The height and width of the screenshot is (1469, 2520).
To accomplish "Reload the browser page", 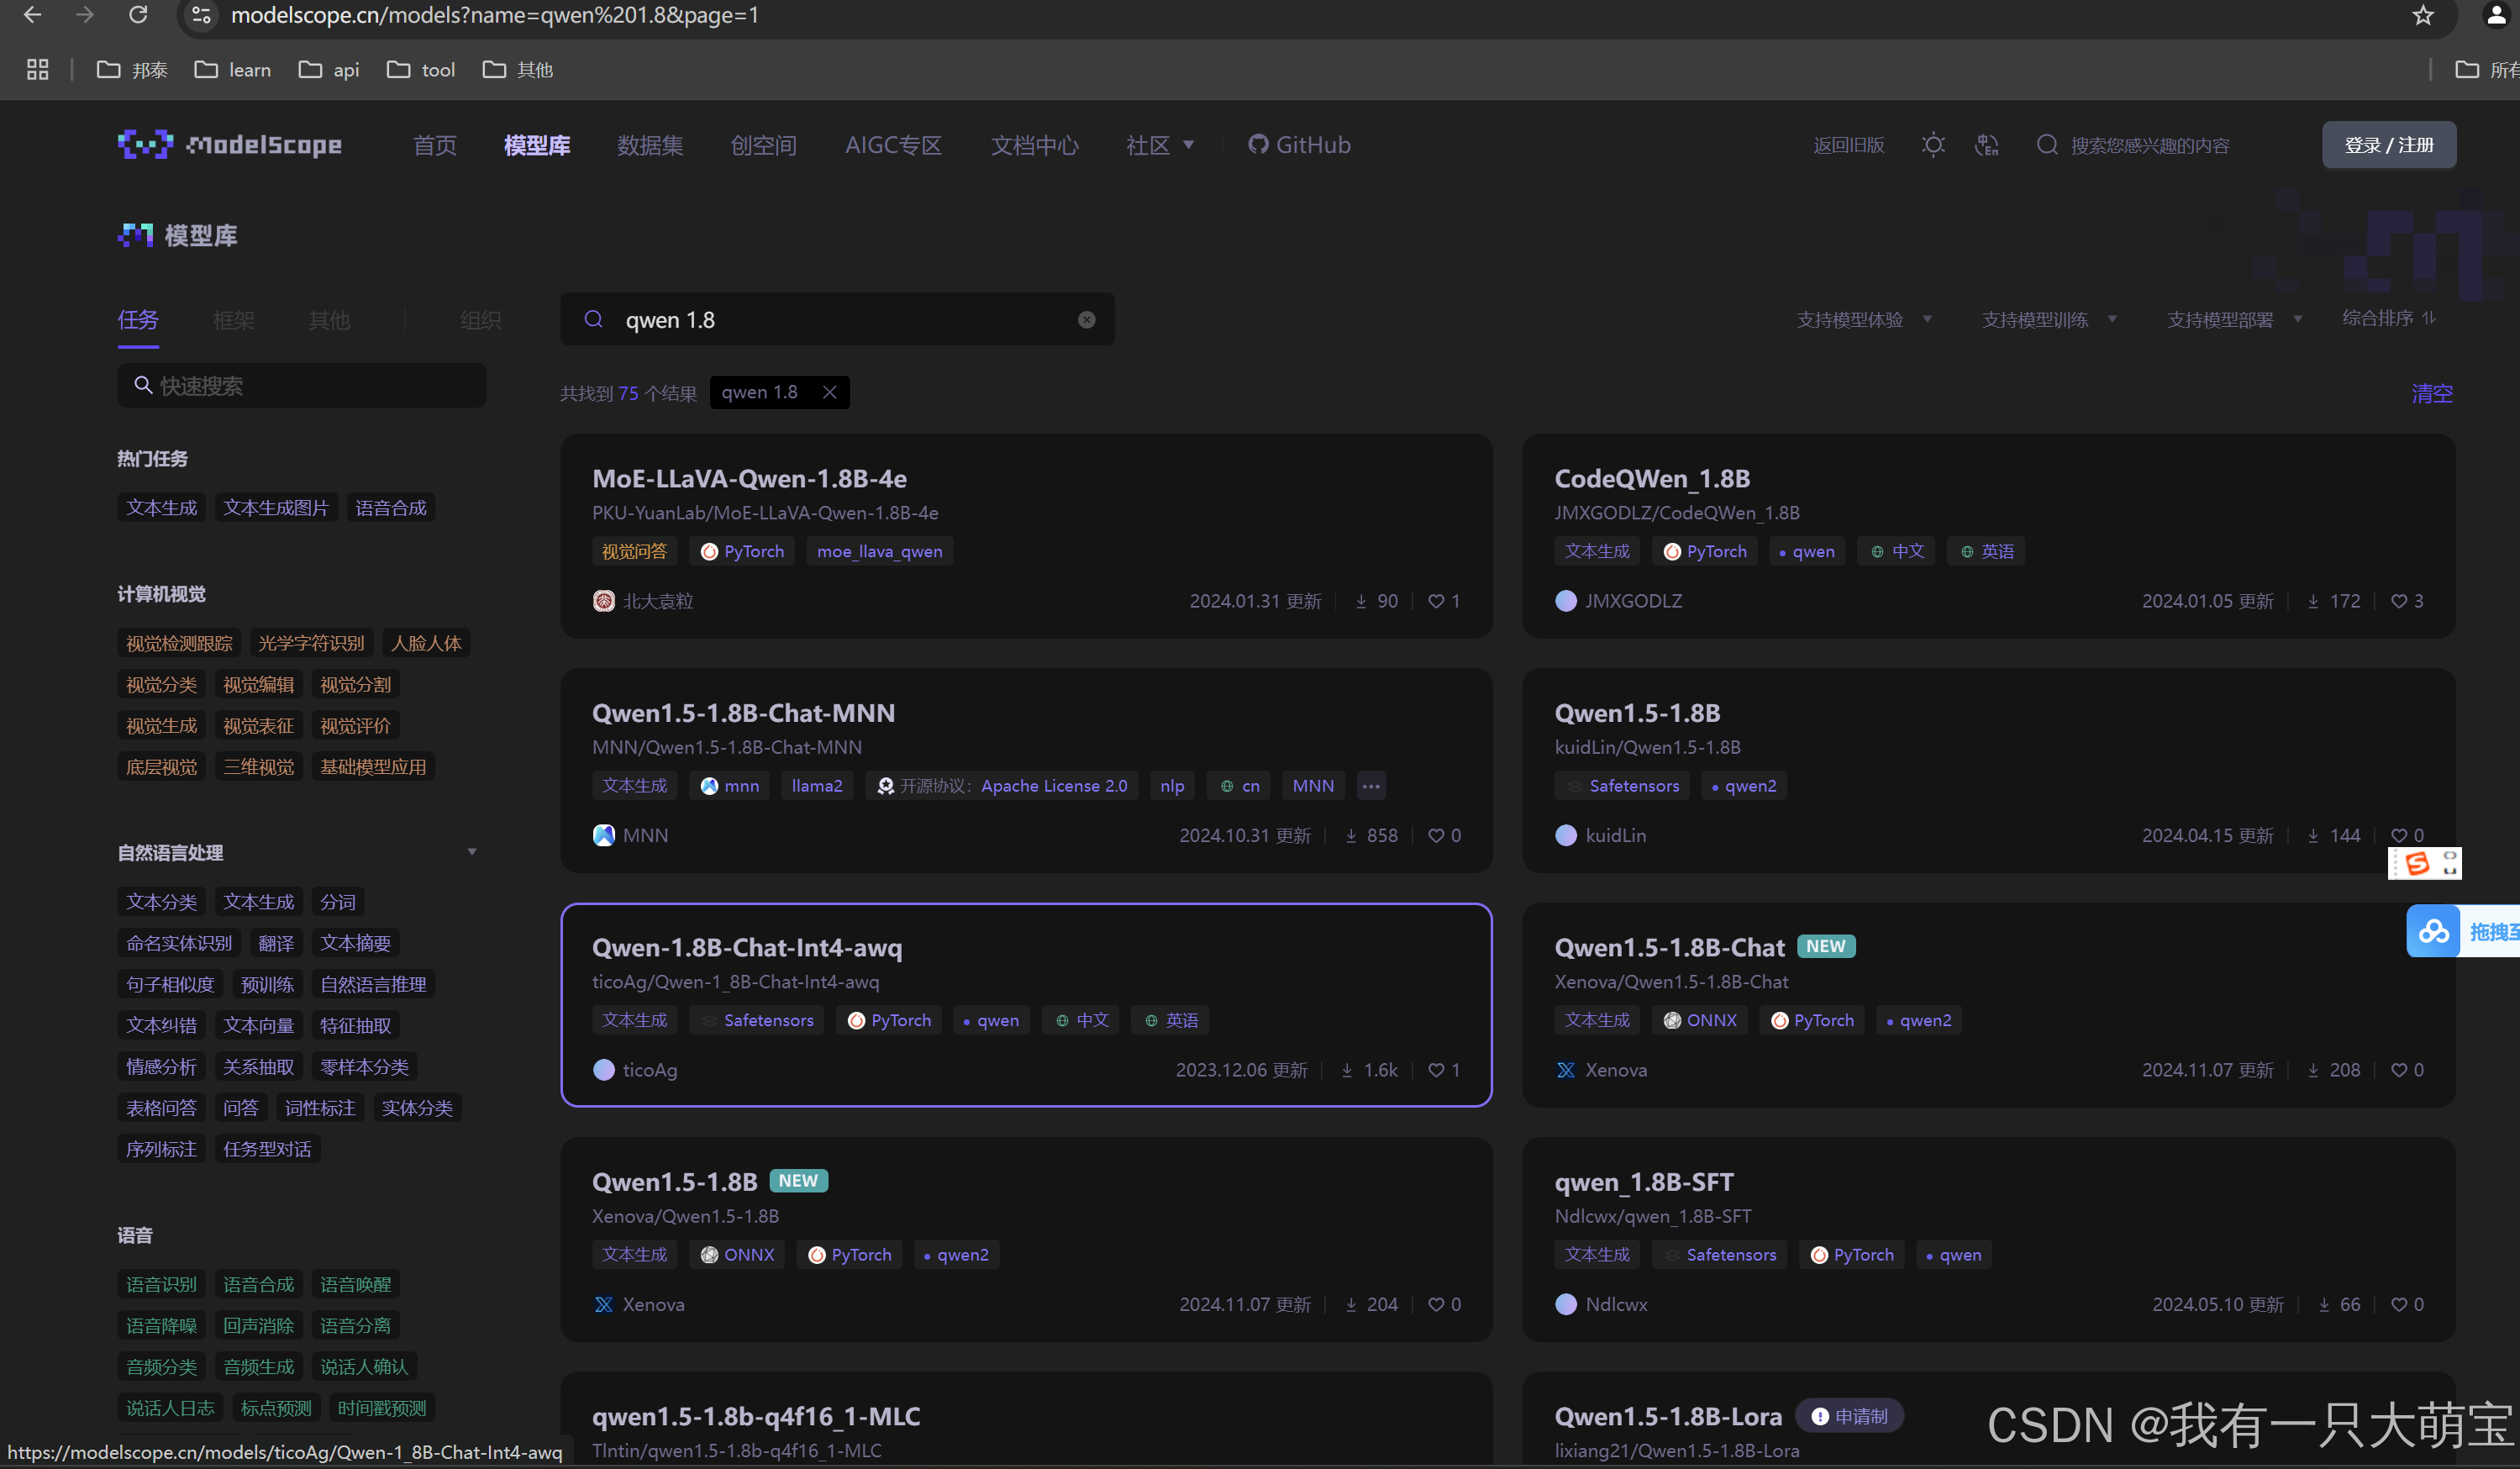I will pos(138,15).
